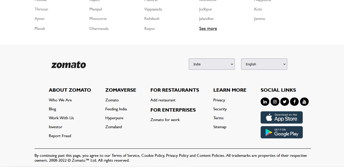Viewport: 344px width, 167px height.
Task: View the Sitemap link
Action: click(220, 127)
